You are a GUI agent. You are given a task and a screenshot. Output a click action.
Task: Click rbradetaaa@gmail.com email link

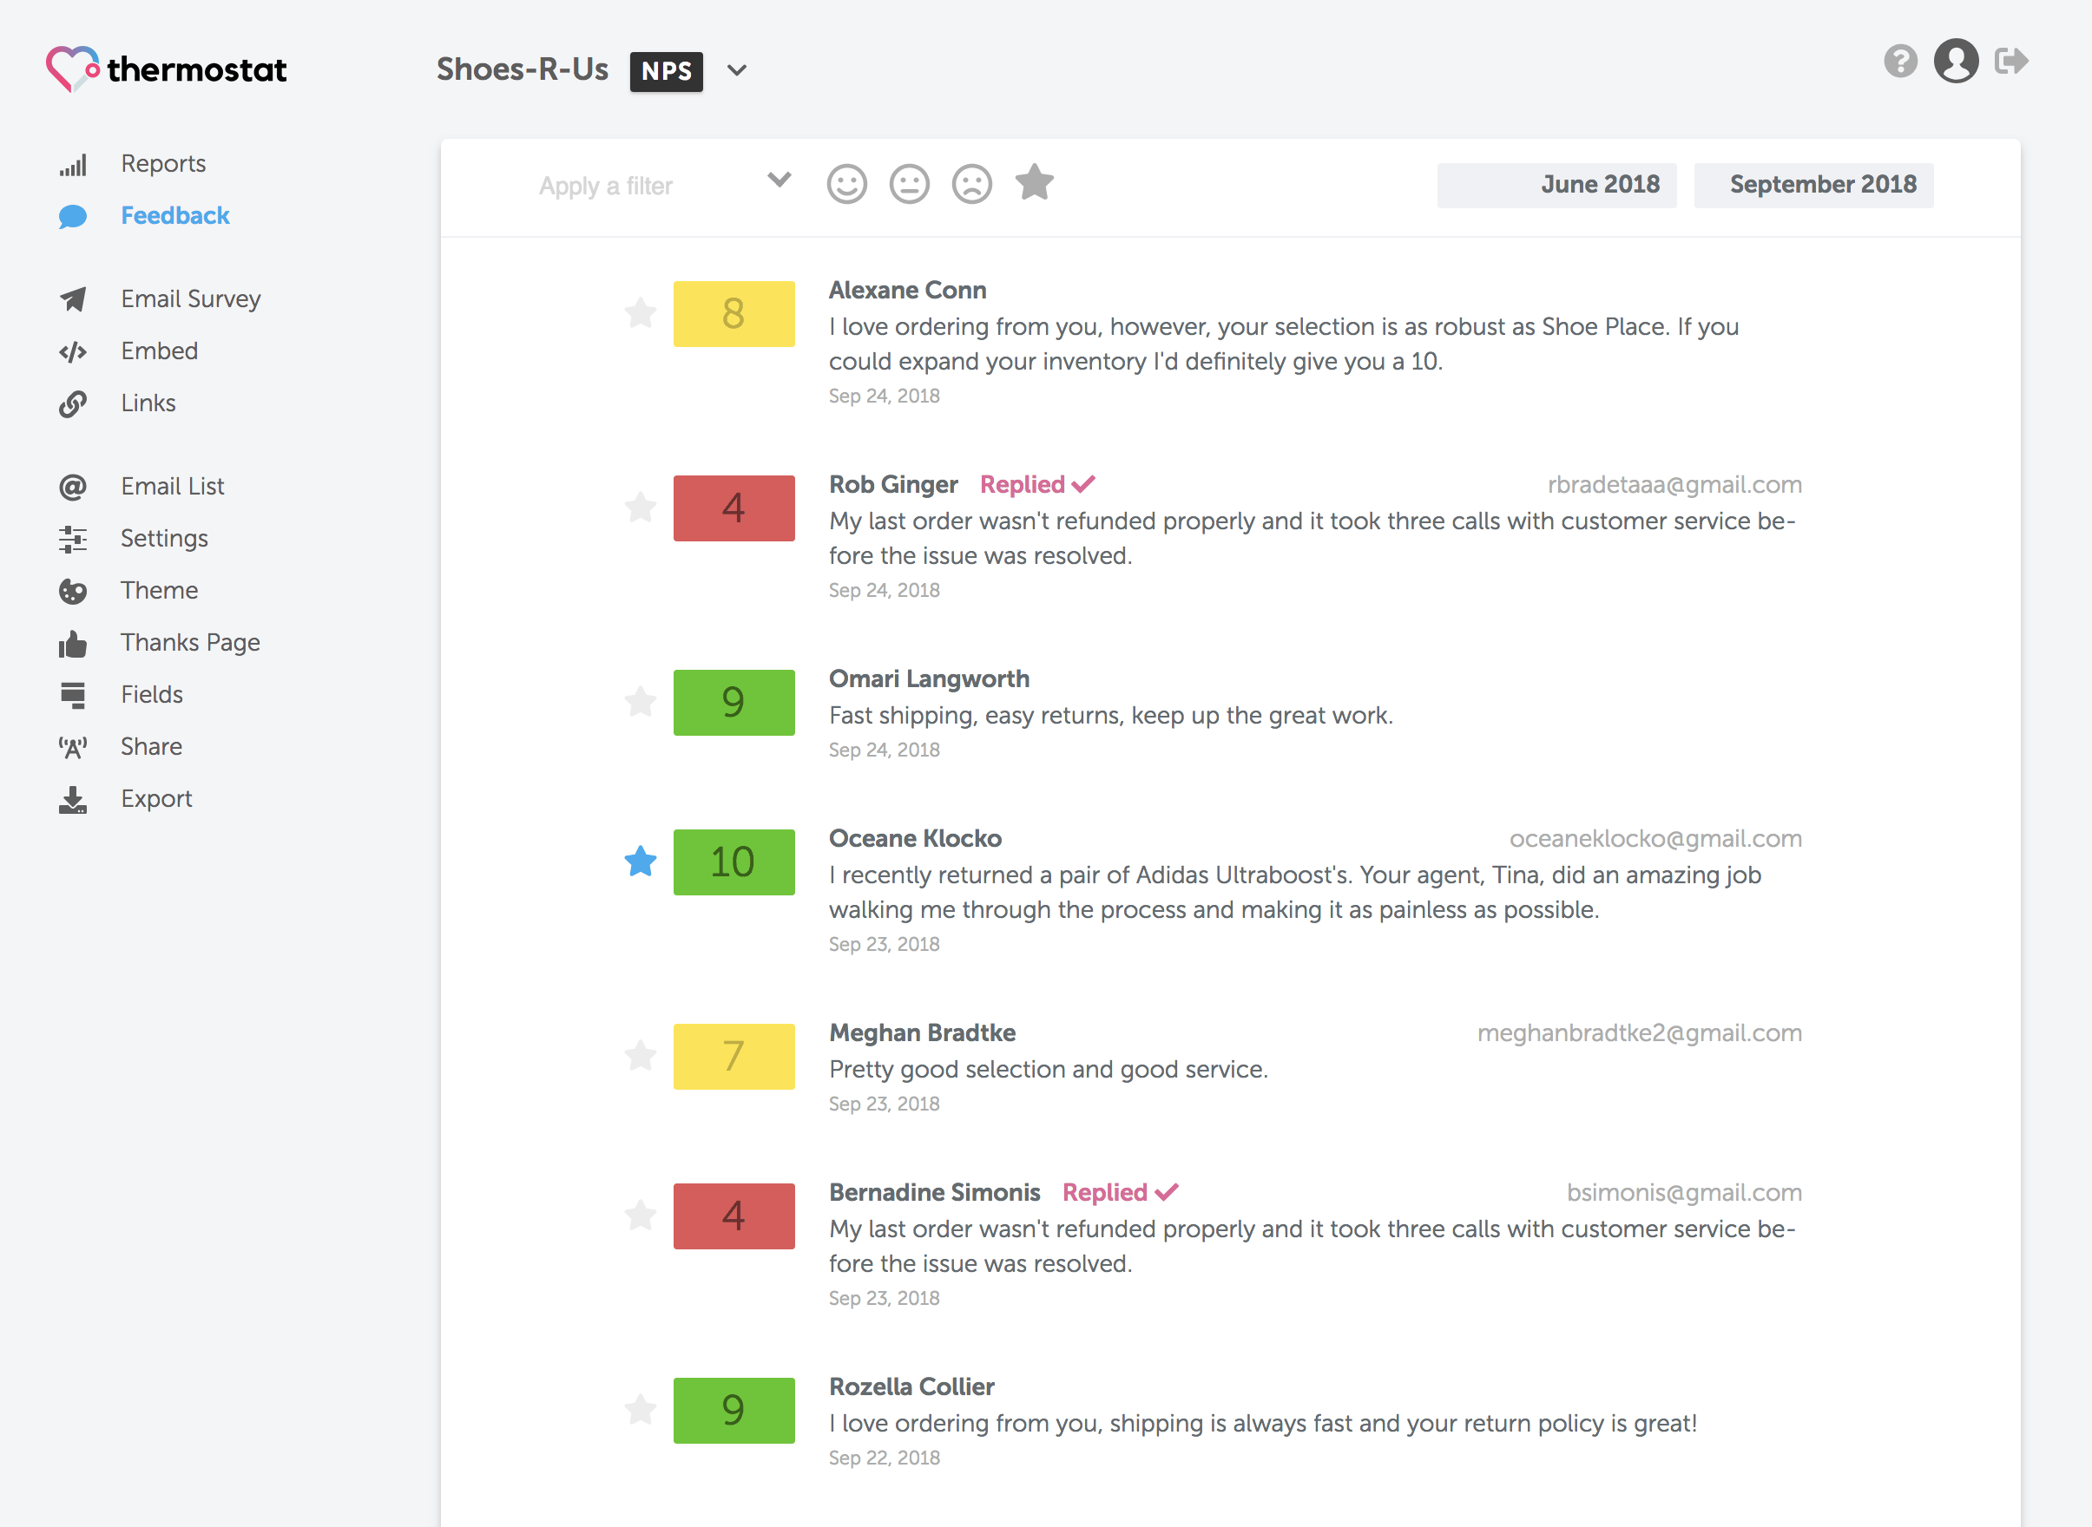pos(1674,485)
